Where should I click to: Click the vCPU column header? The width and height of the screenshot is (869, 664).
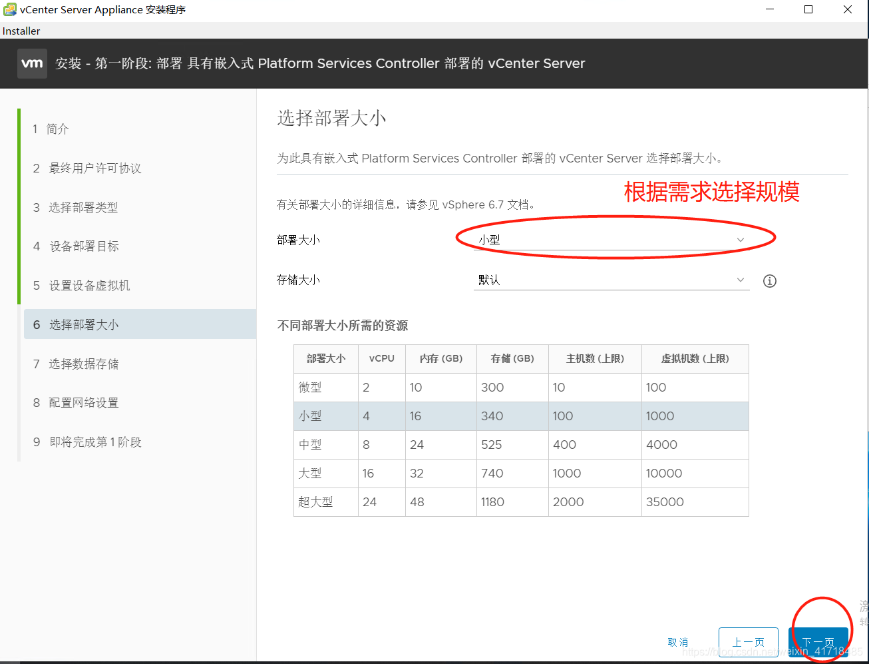click(x=382, y=358)
